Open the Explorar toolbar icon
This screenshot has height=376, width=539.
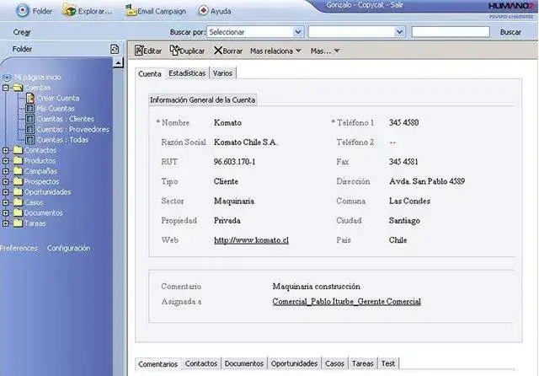tap(69, 11)
